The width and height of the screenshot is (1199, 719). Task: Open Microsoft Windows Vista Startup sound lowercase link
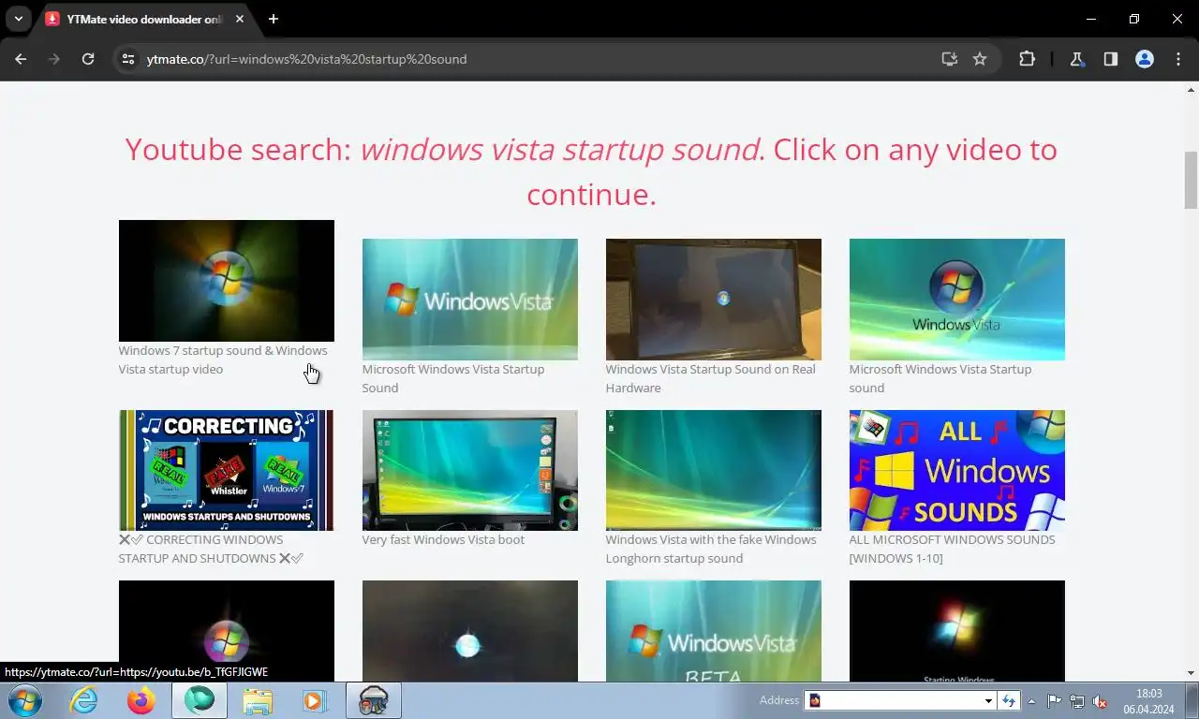940,378
